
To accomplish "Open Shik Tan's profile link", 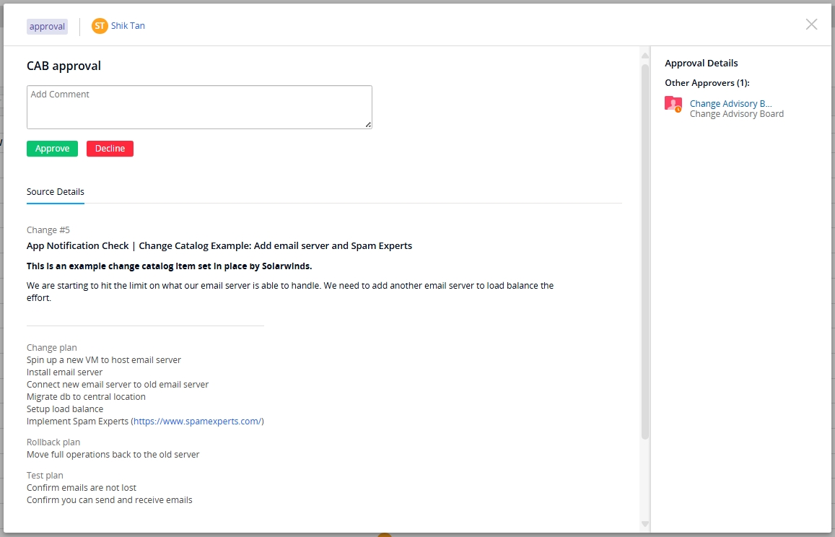I will tap(128, 26).
